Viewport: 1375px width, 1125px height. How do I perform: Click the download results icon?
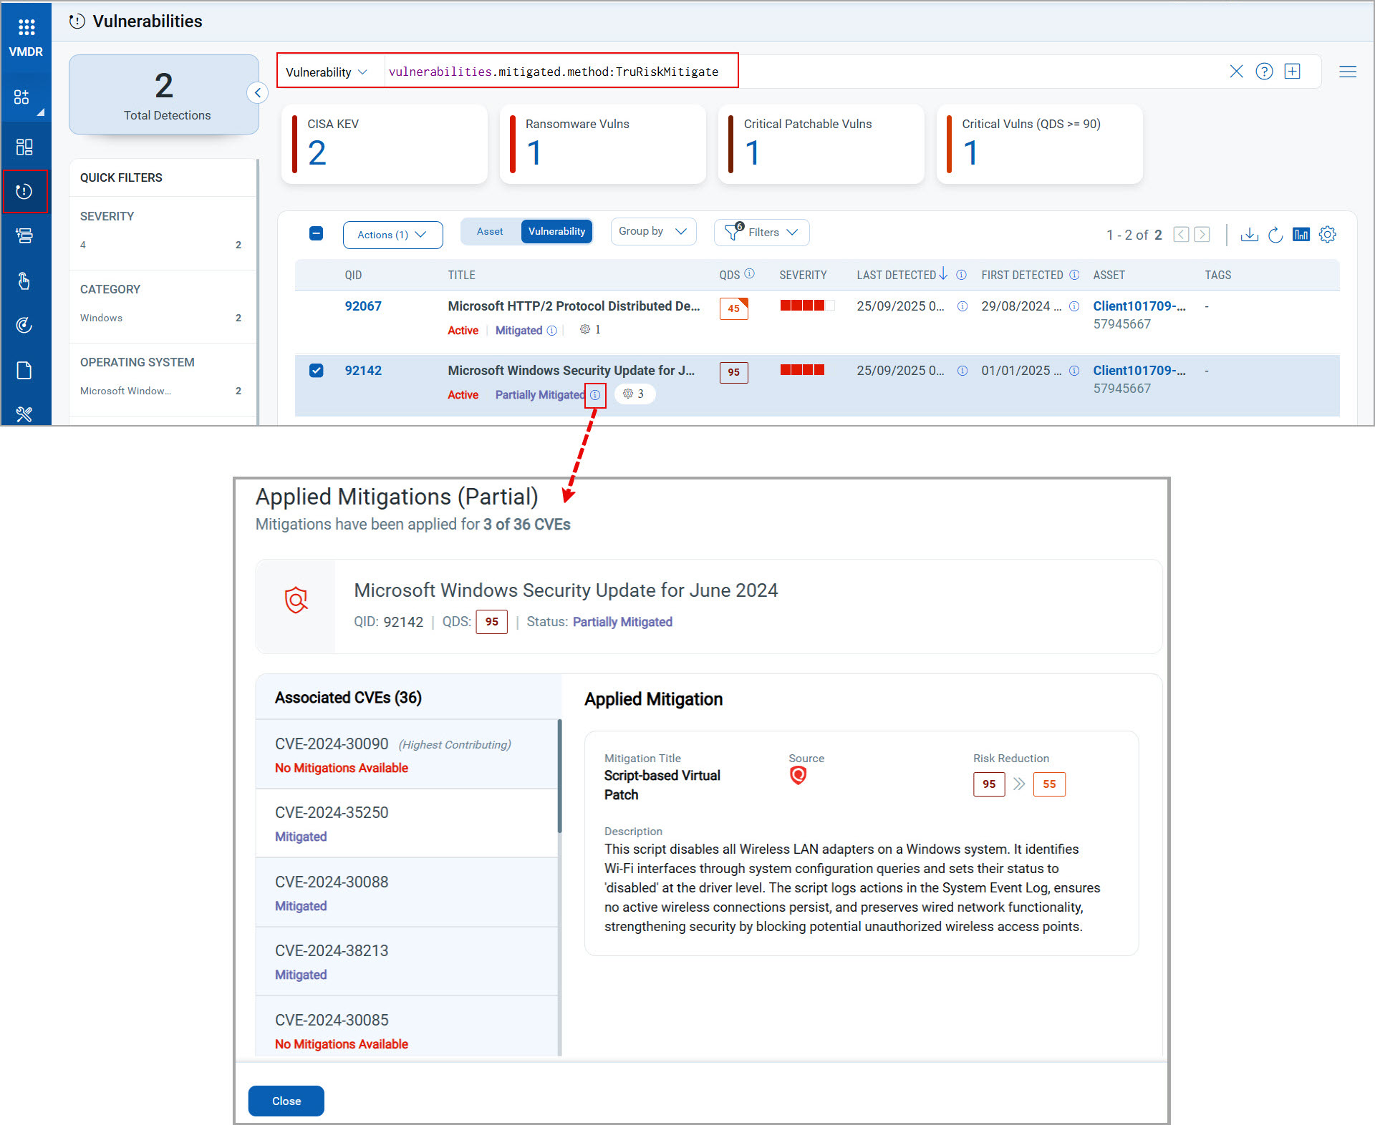[x=1249, y=235]
